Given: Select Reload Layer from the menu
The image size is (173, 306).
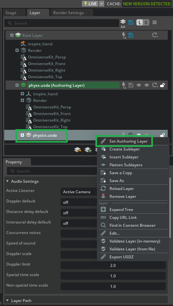Looking at the screenshot, I should tap(122, 189).
